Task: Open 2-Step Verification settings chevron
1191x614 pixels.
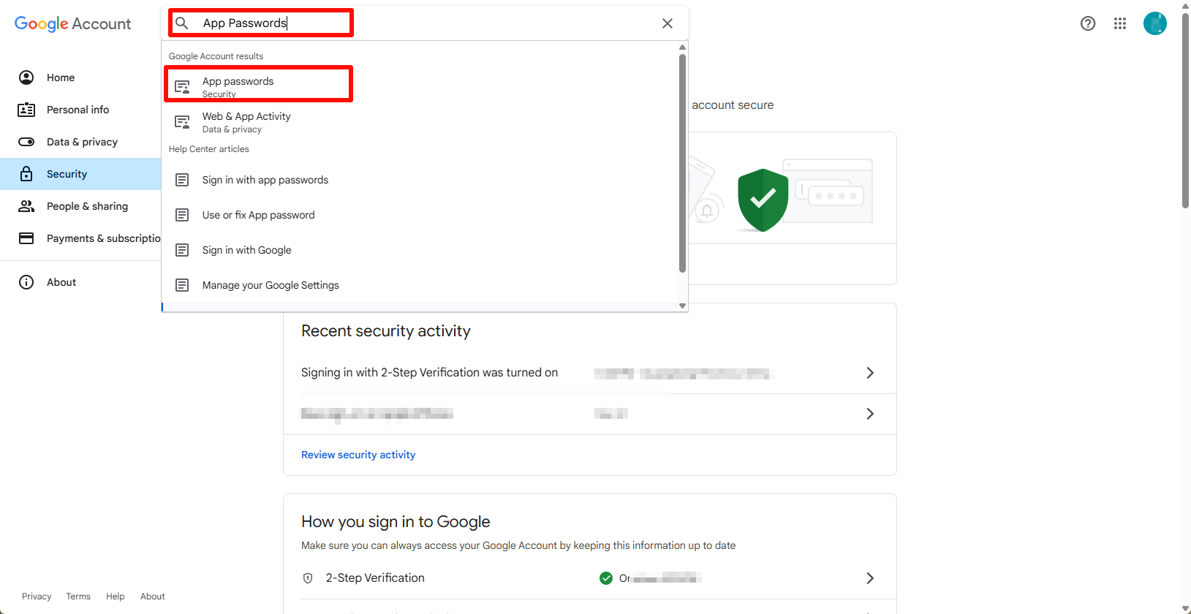Action: coord(869,578)
